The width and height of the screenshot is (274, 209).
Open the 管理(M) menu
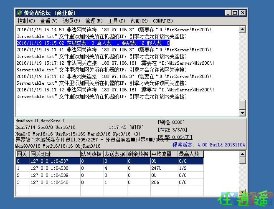[94, 21]
